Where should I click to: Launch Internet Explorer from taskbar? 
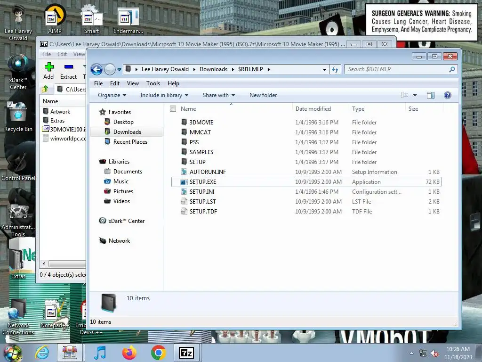click(42, 353)
